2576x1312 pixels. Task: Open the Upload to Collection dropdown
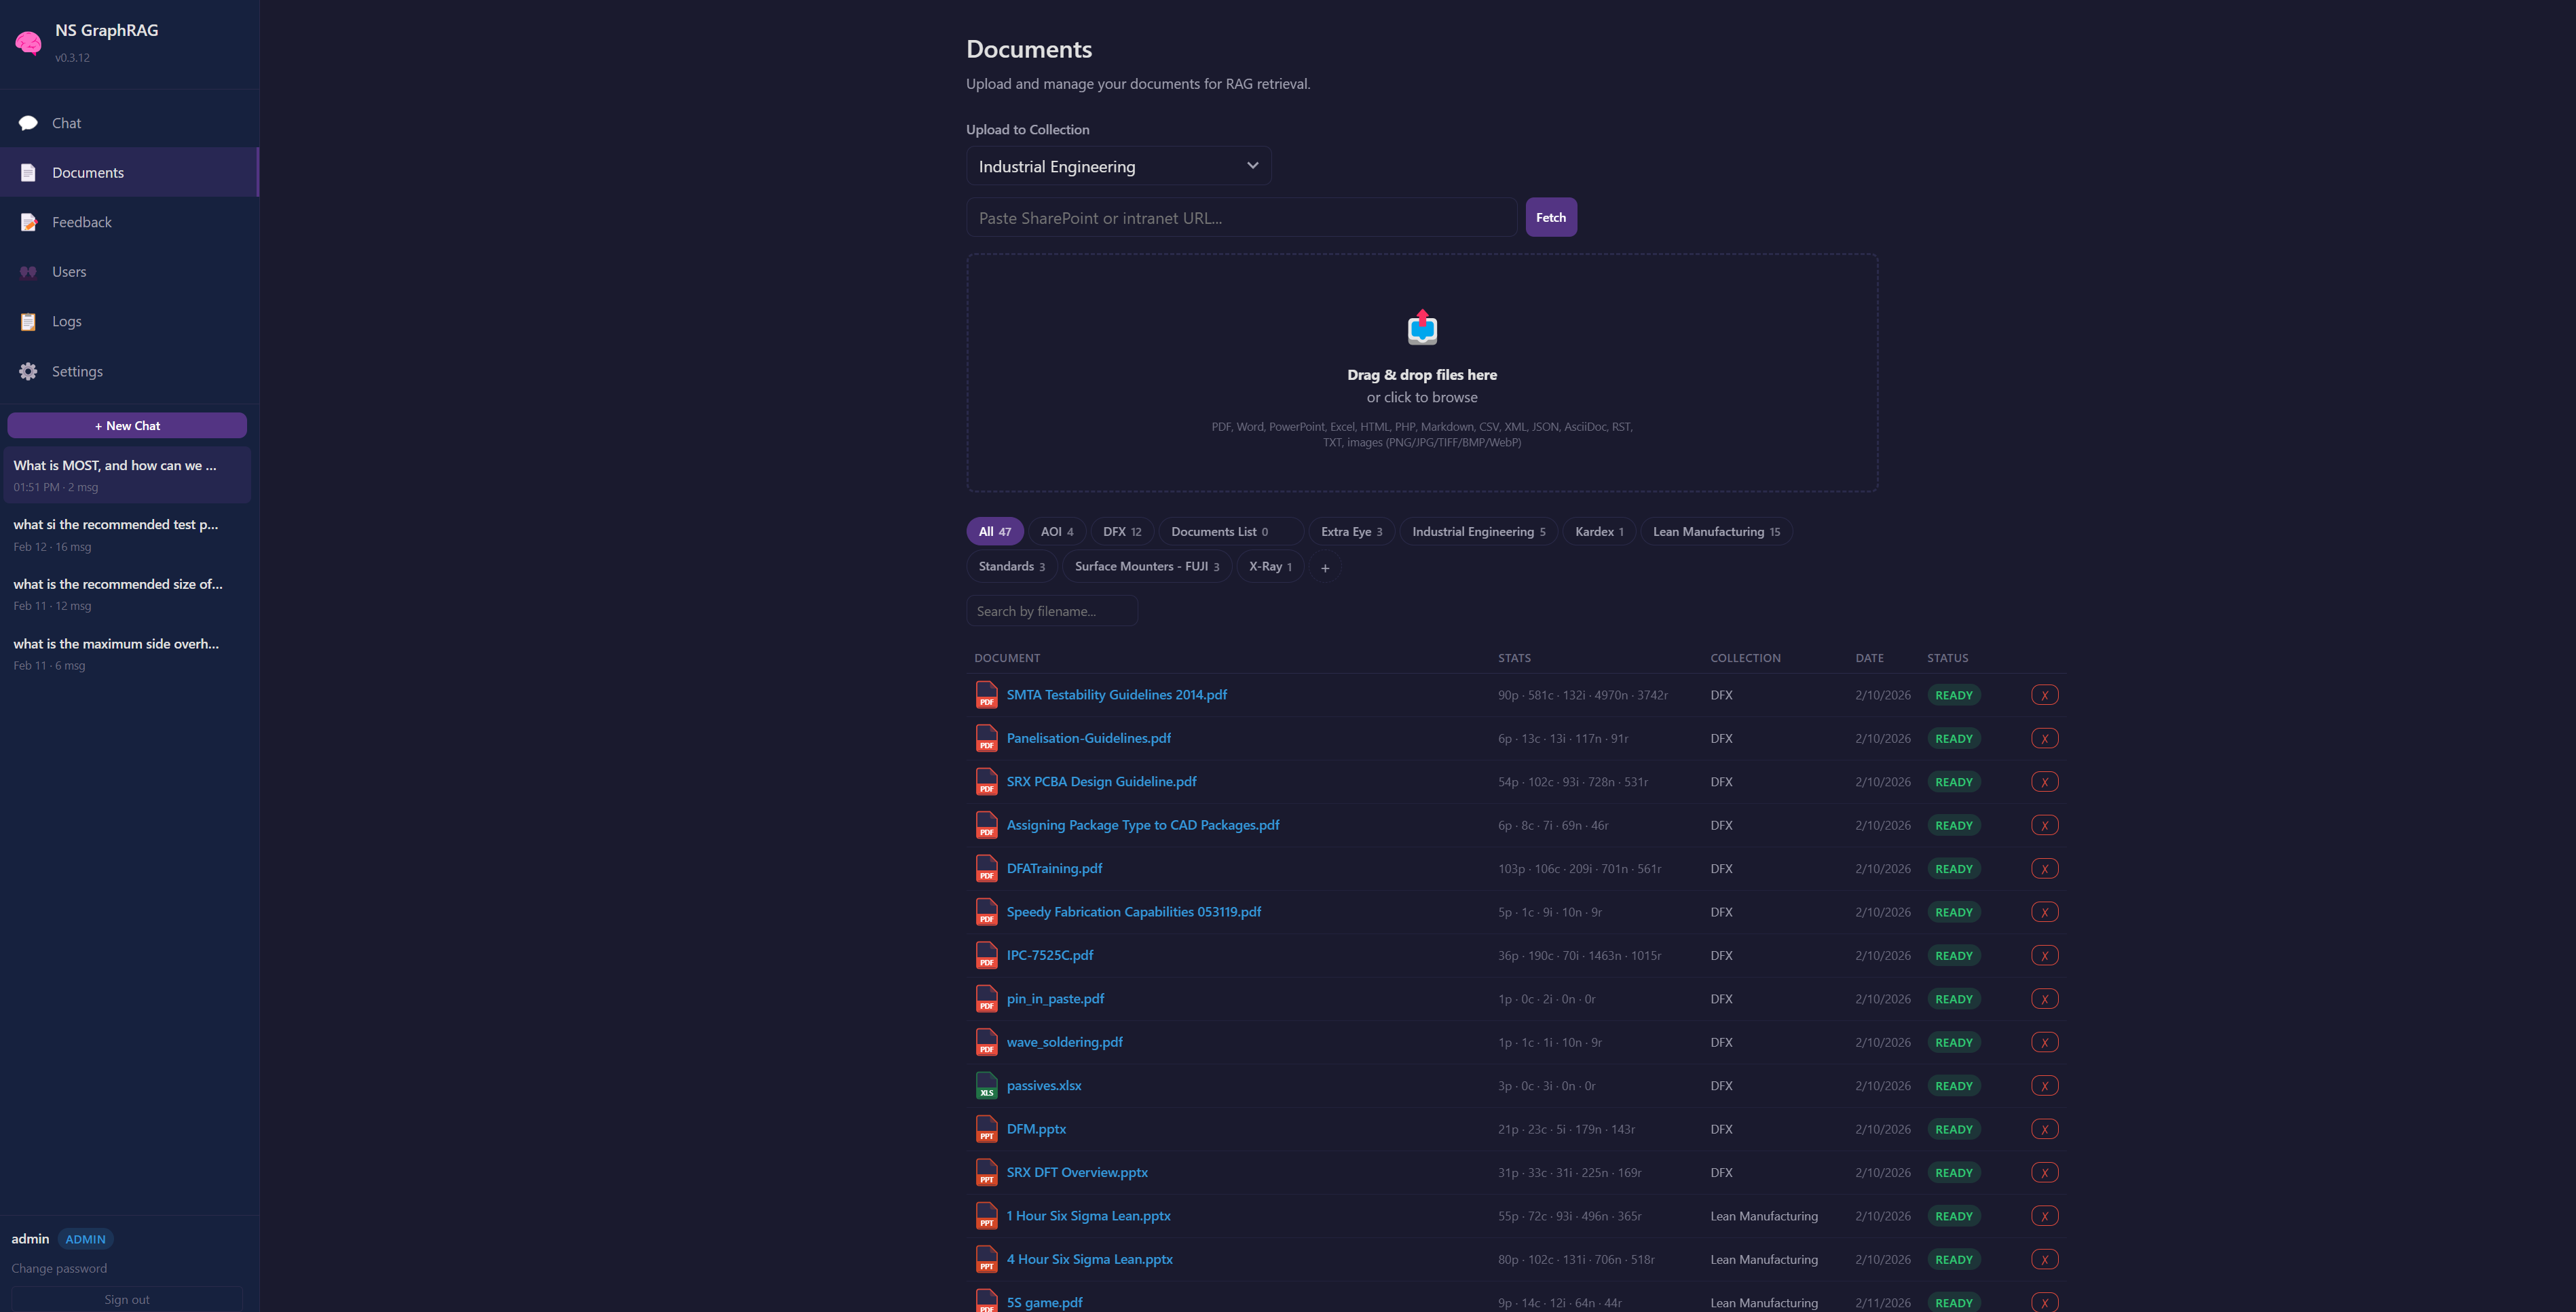[x=1118, y=166]
